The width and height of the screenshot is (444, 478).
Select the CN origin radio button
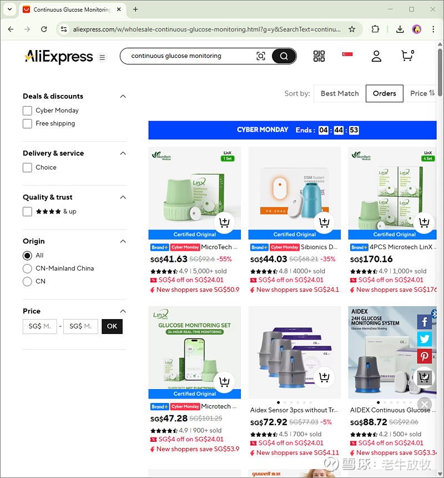pyautogui.click(x=27, y=281)
